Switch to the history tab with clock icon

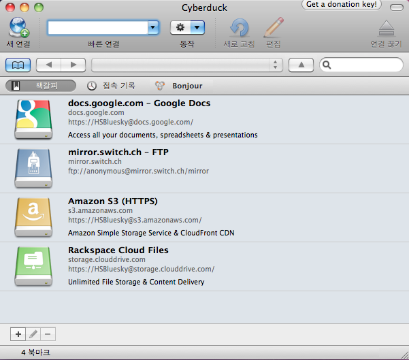(x=112, y=86)
